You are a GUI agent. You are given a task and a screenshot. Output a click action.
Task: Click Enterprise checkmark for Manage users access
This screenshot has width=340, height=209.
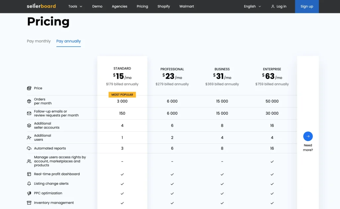[272, 161]
